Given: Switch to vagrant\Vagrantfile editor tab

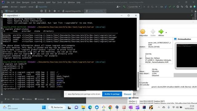Looking at the screenshot, I should click(x=73, y=11).
